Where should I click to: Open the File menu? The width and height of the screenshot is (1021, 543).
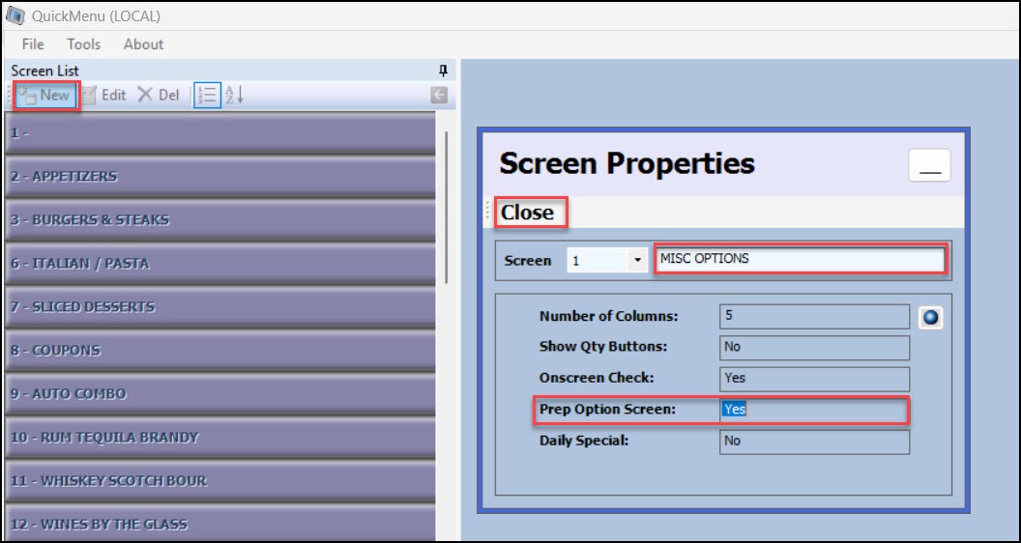[33, 44]
